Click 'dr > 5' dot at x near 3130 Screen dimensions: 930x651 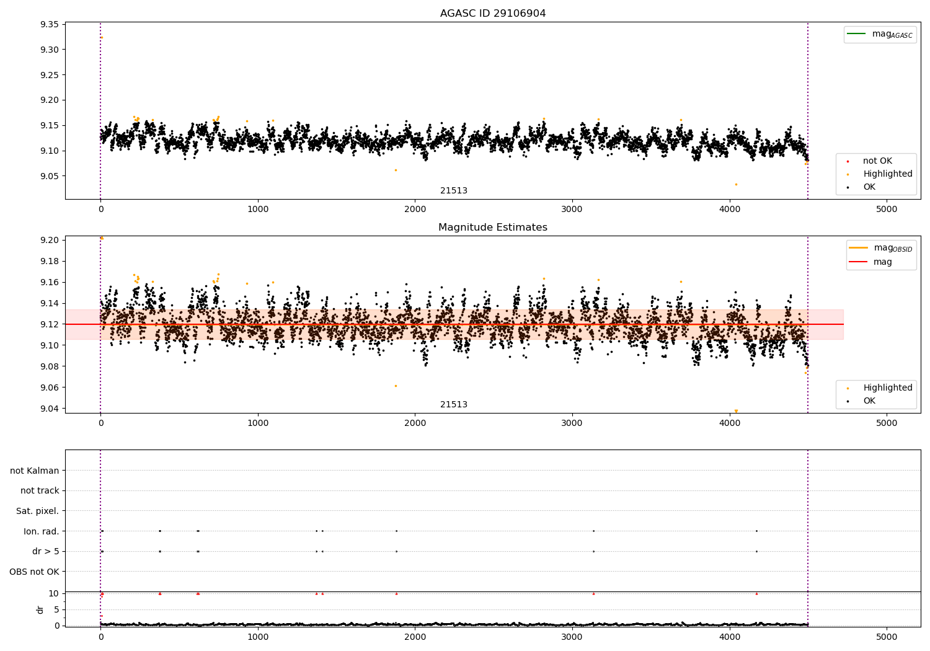point(593,551)
